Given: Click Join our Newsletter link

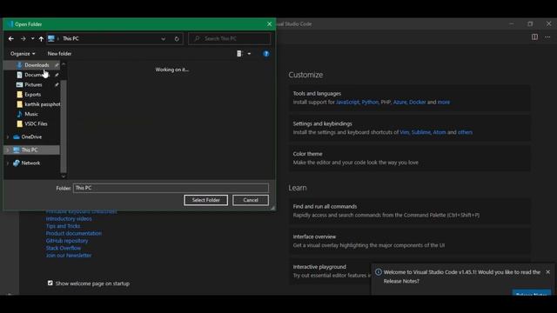Looking at the screenshot, I should (x=69, y=255).
